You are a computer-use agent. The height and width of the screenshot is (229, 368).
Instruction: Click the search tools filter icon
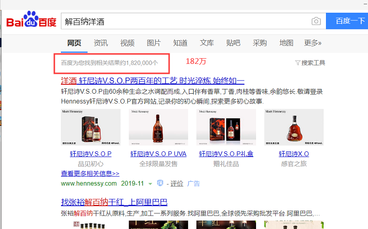click(298, 63)
